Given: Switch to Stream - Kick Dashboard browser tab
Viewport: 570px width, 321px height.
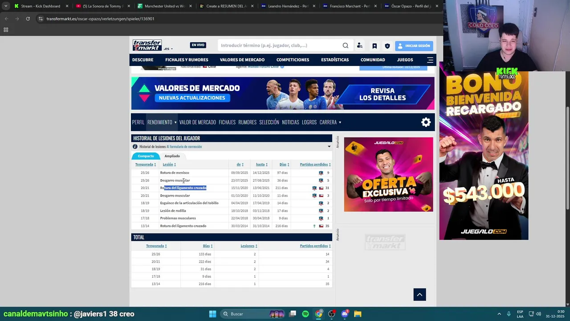Looking at the screenshot, I should point(41,6).
